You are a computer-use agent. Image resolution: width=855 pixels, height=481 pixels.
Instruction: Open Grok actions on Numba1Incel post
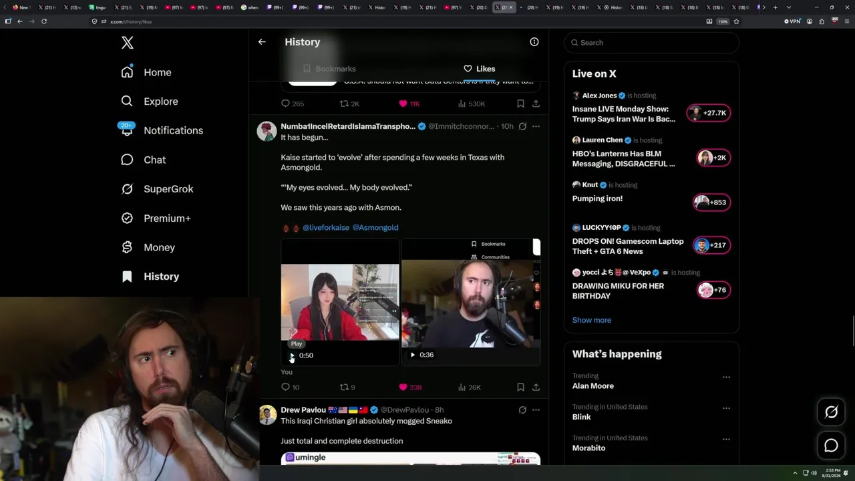pos(522,126)
